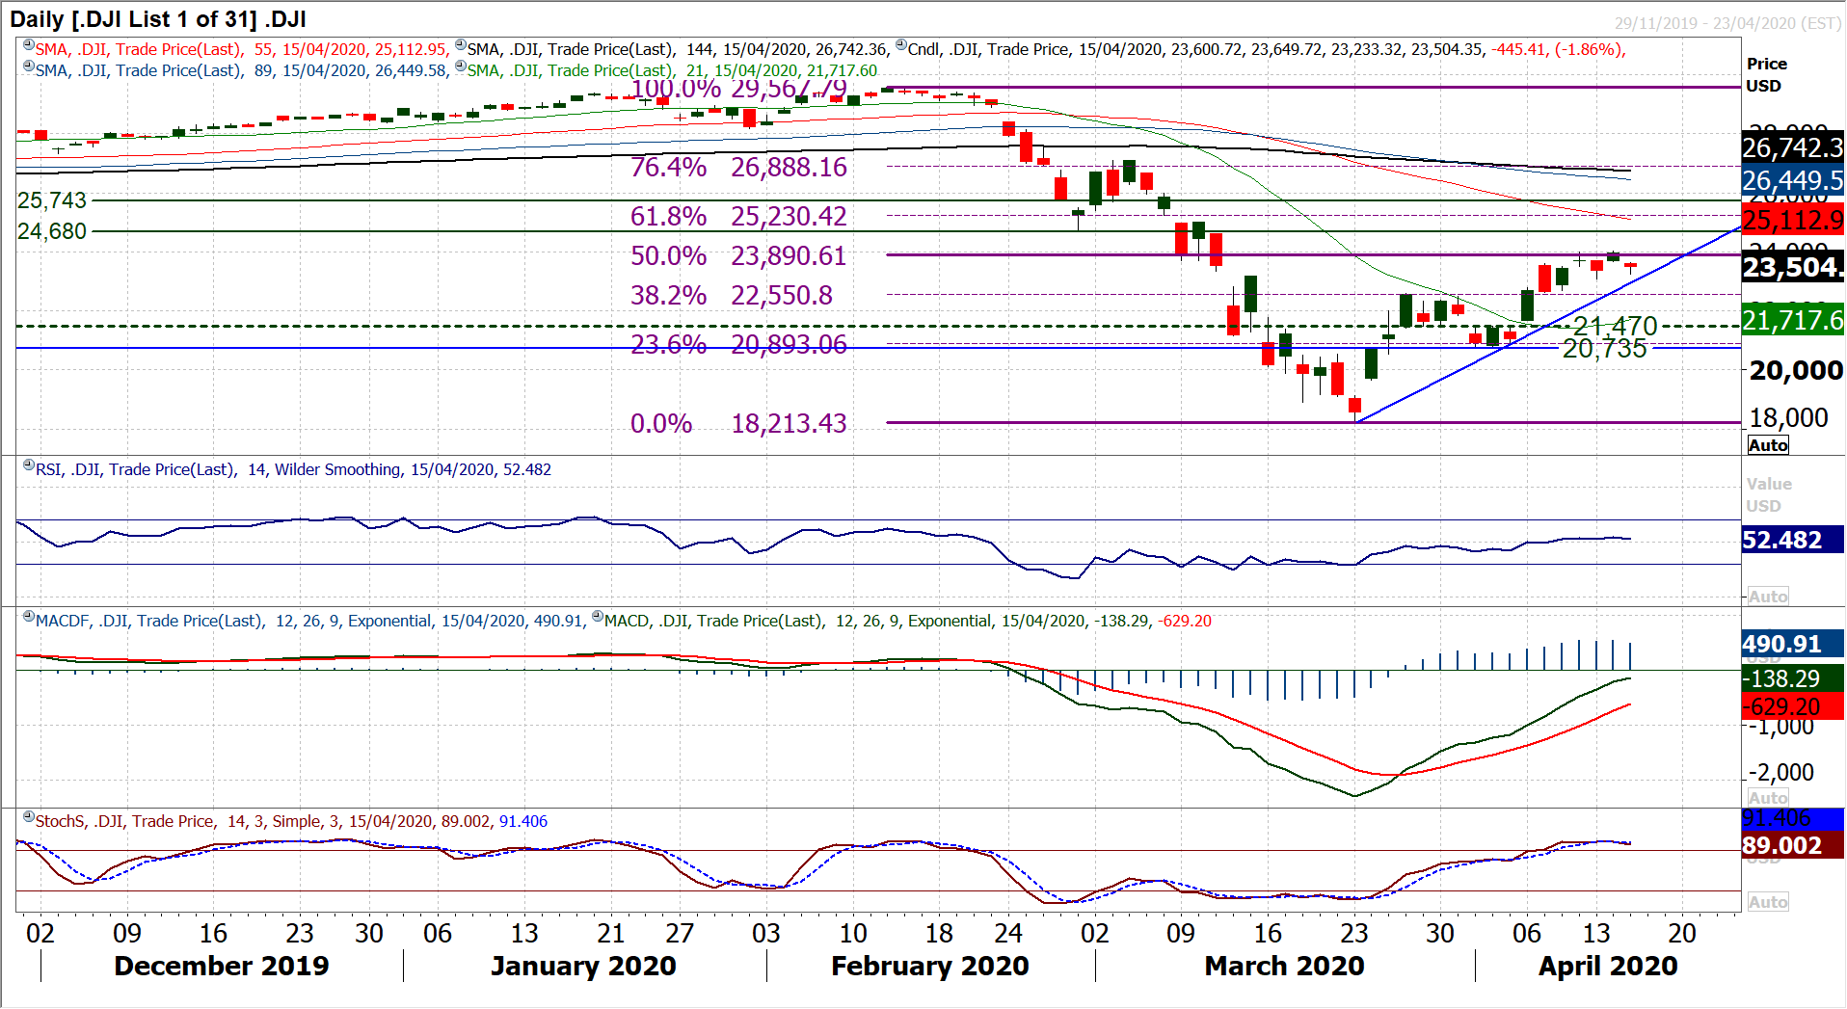Click the Fibonacci label '0.0% 18,213.43'
This screenshot has height=1009, width=1847.
pyautogui.click(x=738, y=423)
